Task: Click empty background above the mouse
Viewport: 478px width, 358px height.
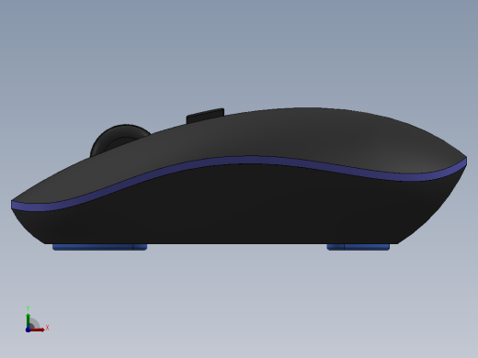Action: [239, 52]
